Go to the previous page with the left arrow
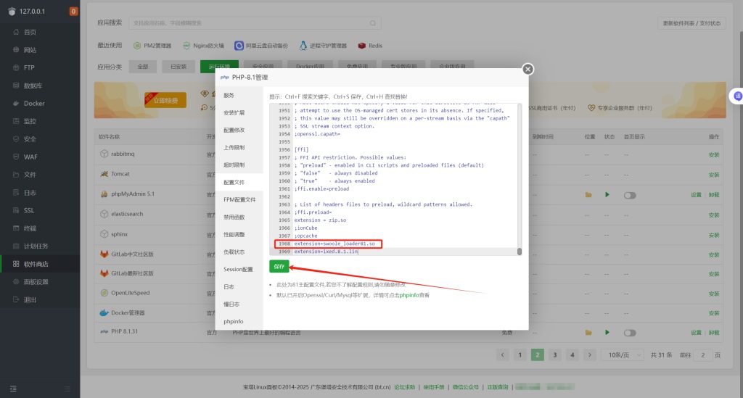This screenshot has width=743, height=398. click(503, 355)
